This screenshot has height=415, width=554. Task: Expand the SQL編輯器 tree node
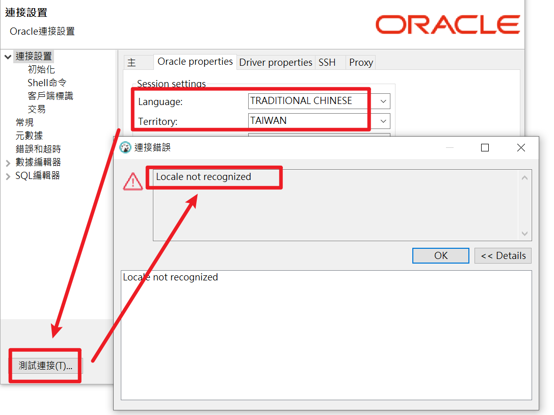(x=8, y=175)
